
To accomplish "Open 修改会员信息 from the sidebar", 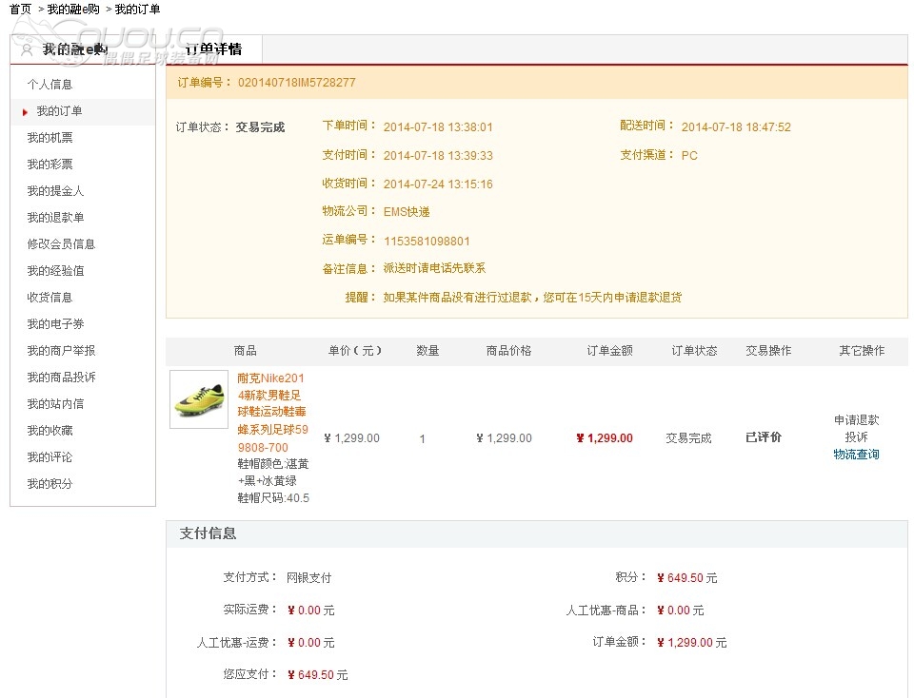I will (53, 243).
